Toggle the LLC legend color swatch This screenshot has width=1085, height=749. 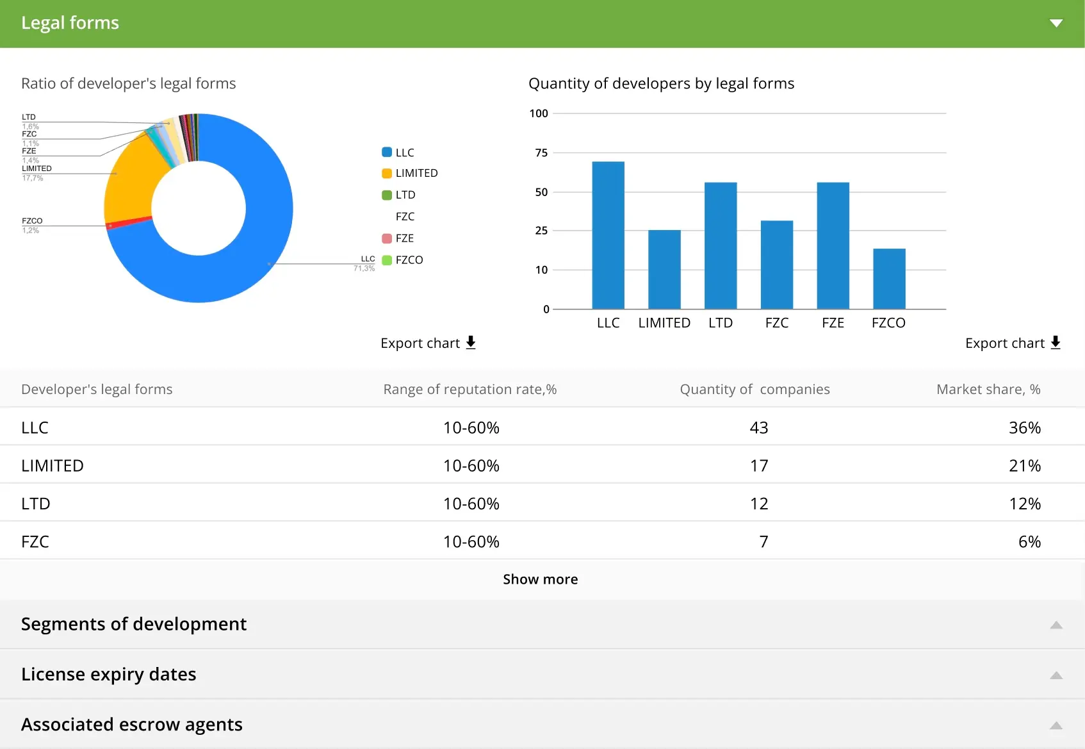pos(387,152)
